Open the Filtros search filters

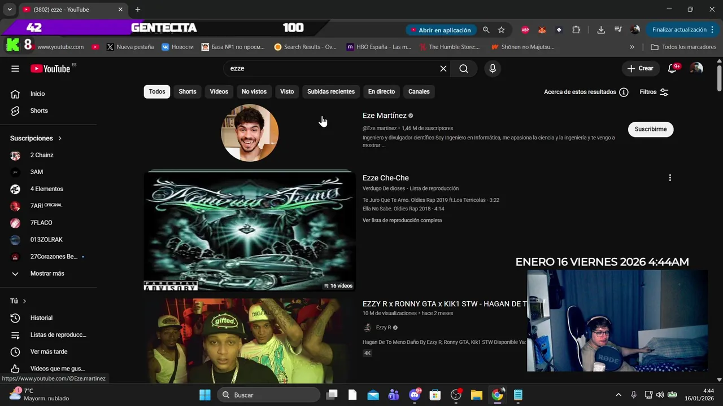pos(654,92)
